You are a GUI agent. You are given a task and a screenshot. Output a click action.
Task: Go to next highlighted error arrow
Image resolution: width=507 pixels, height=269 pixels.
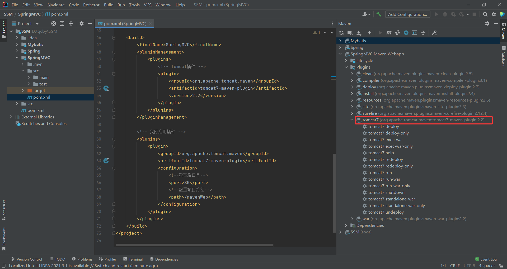tap(332, 32)
